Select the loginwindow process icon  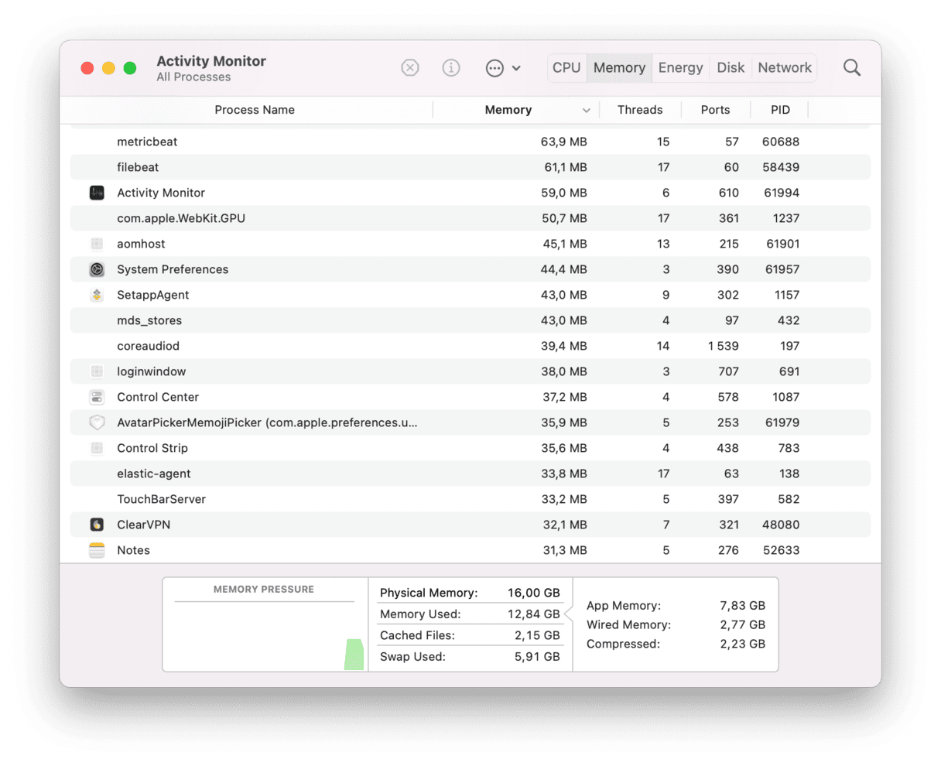[97, 371]
